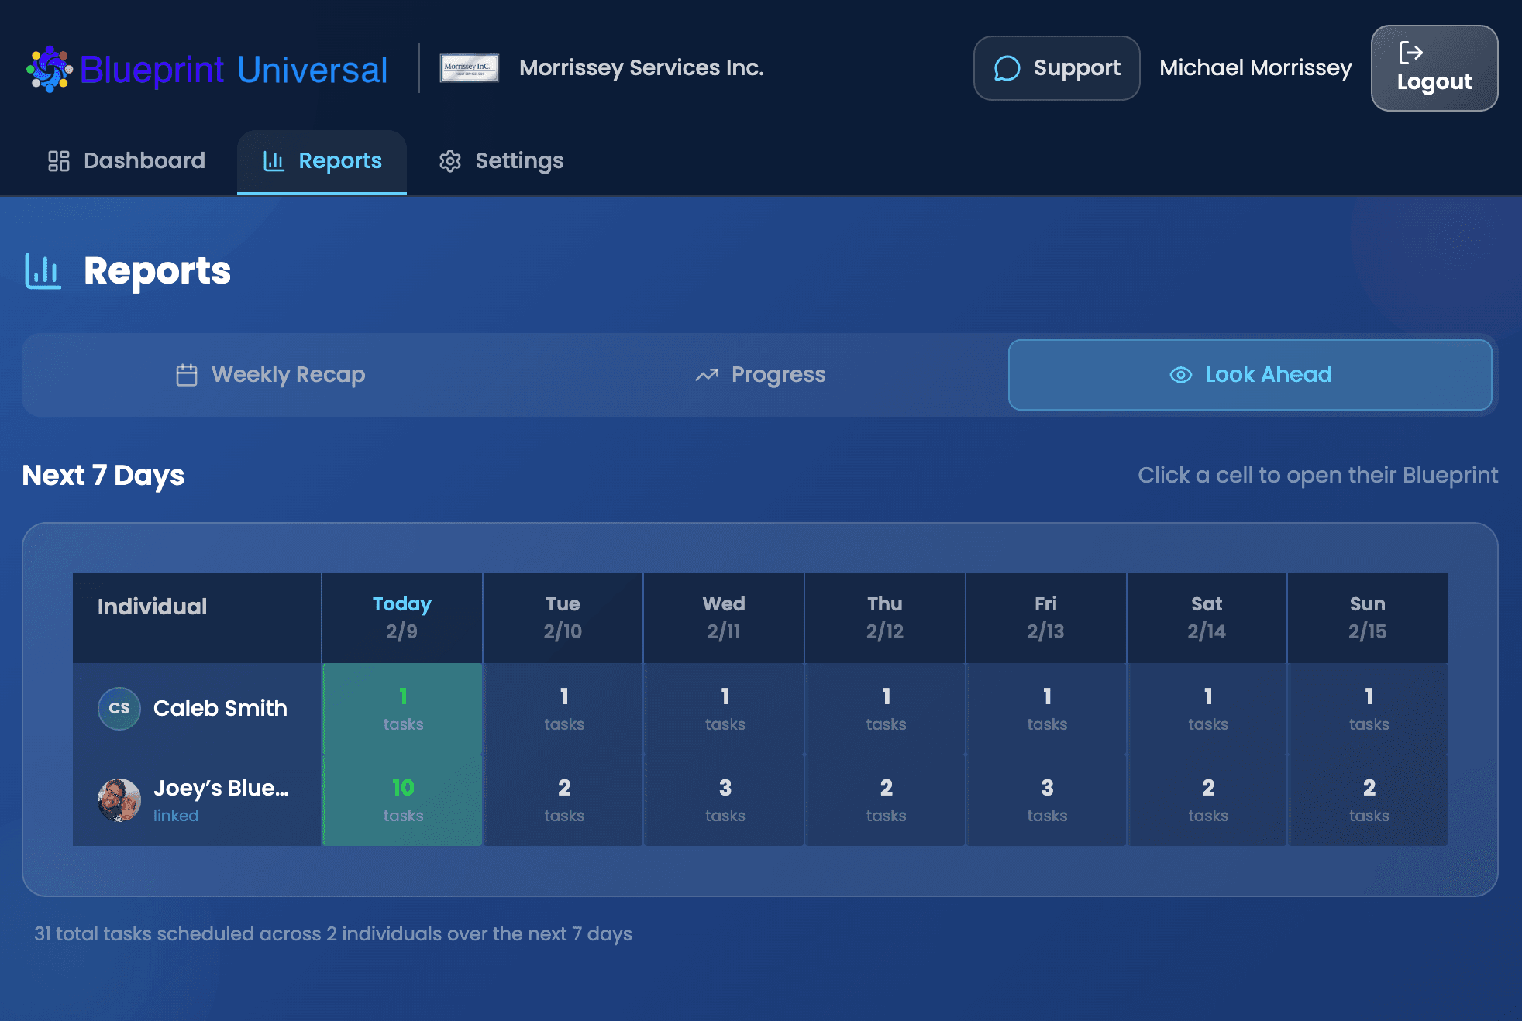The width and height of the screenshot is (1522, 1021).
Task: Toggle the Look Ahead view
Action: coord(1249,374)
